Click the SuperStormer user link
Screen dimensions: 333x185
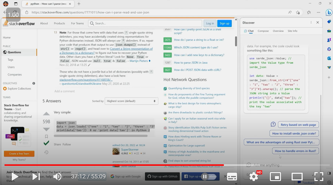point(130,149)
